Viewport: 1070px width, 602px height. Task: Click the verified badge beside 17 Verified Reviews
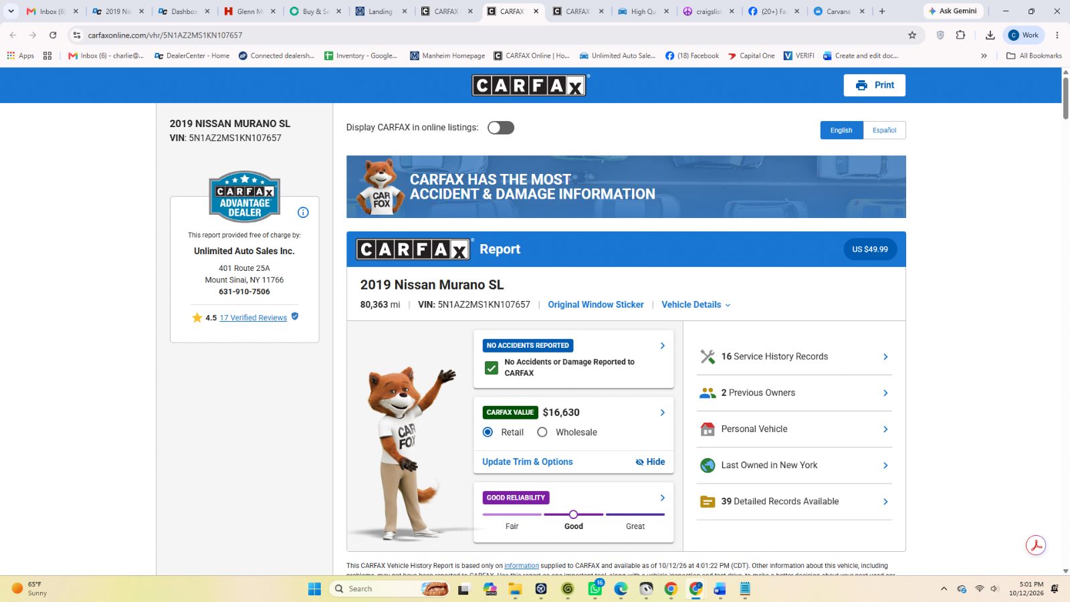(295, 316)
